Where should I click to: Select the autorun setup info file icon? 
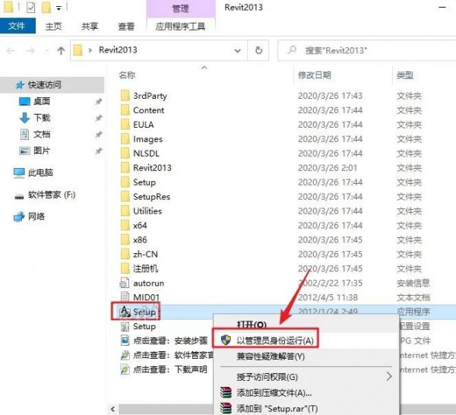click(x=125, y=283)
